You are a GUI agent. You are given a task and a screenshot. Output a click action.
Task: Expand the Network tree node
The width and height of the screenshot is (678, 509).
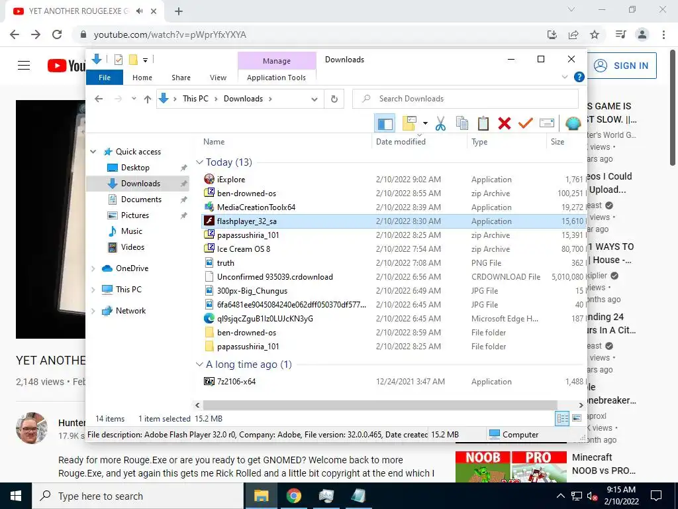point(93,311)
